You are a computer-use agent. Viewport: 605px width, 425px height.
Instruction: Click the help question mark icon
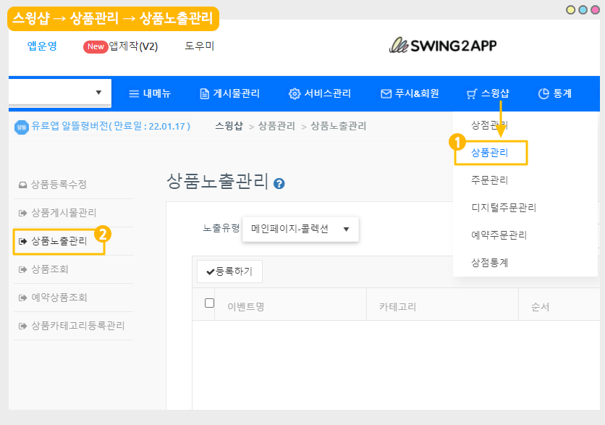279,184
